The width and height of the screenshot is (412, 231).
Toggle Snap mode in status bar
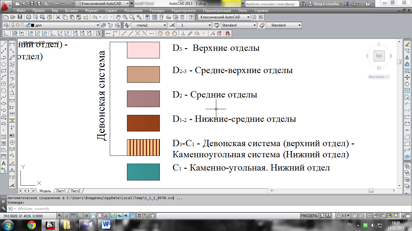point(66,216)
